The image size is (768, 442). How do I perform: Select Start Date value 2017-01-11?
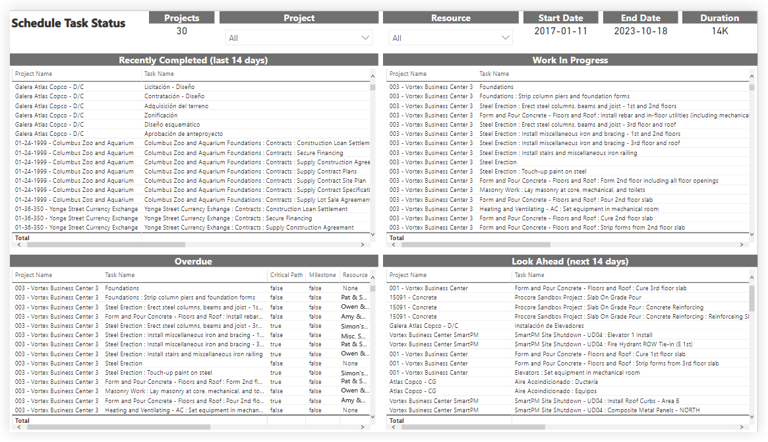[560, 31]
